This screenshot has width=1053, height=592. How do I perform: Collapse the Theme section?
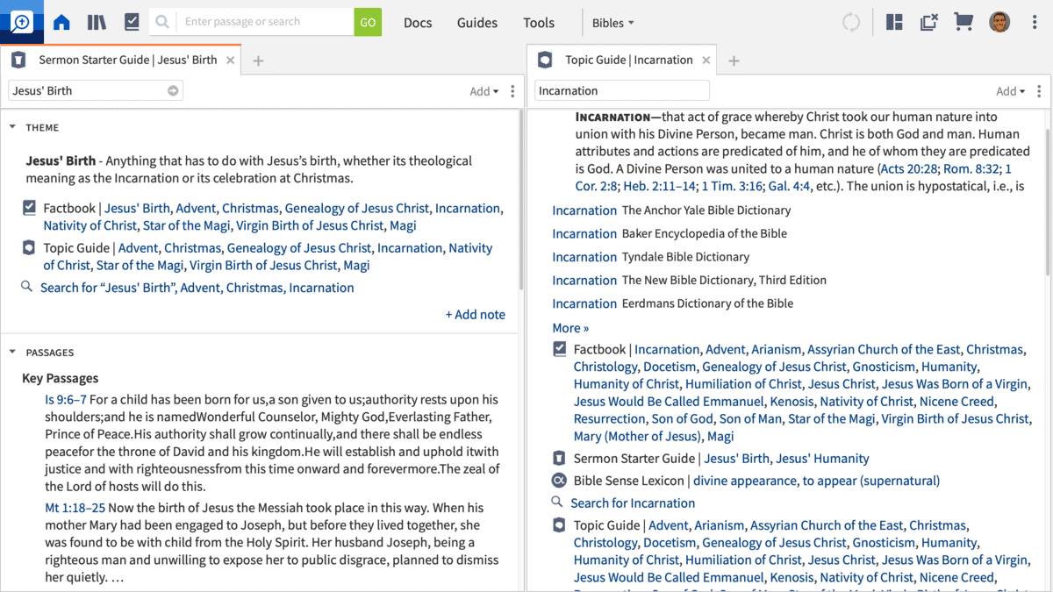pos(13,127)
